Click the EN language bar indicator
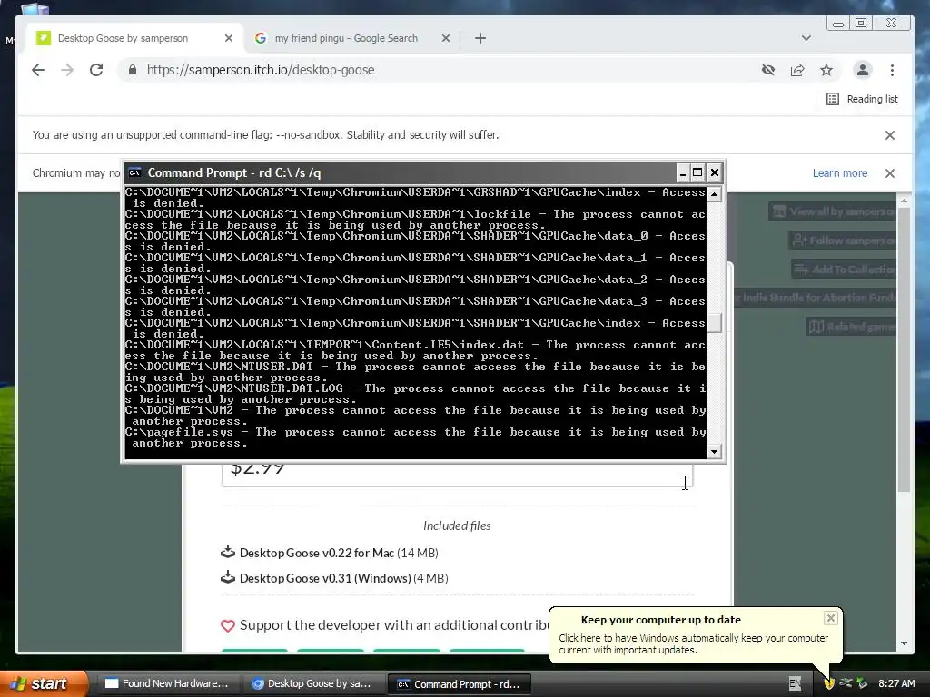Viewport: 930px width, 697px height. 795,683
